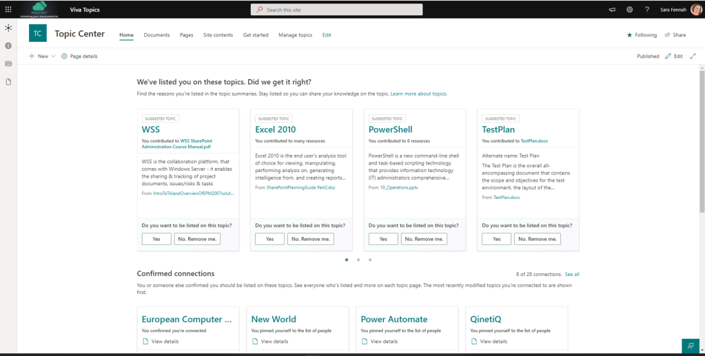Open the Page details panel
Screen dimensions: 705x356
[79, 56]
